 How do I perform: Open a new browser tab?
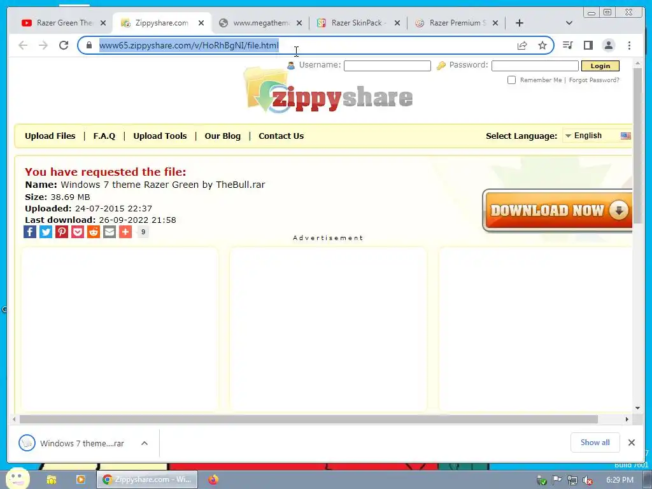pos(520,24)
